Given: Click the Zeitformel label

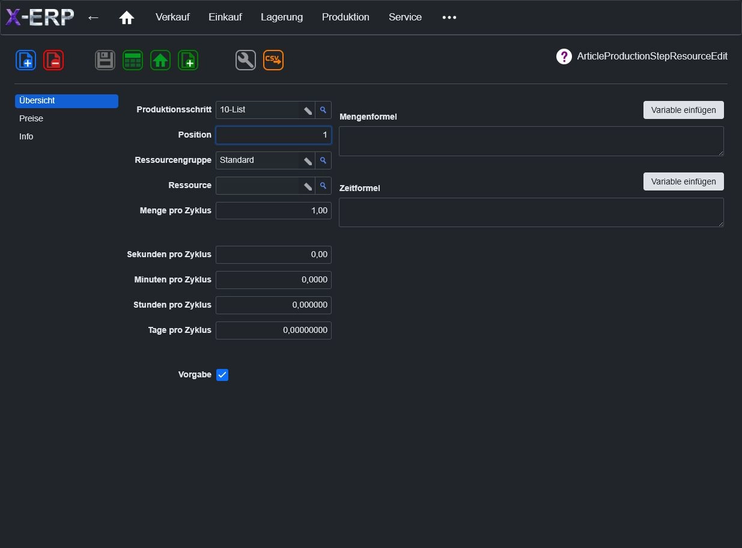Looking at the screenshot, I should (360, 188).
